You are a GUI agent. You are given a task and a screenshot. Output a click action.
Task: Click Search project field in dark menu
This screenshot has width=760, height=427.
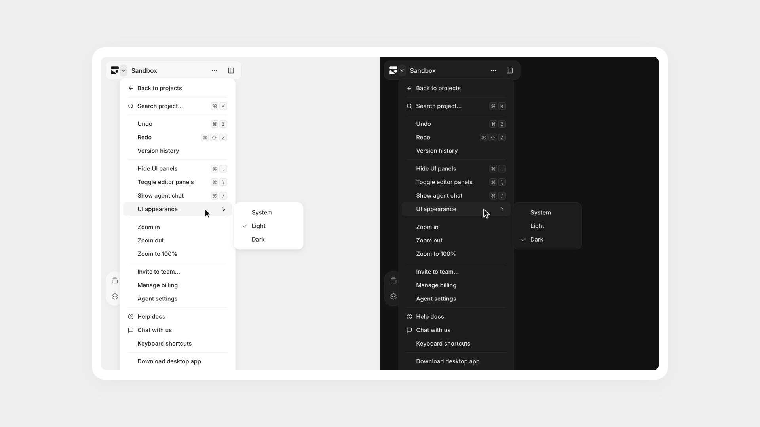(456, 106)
